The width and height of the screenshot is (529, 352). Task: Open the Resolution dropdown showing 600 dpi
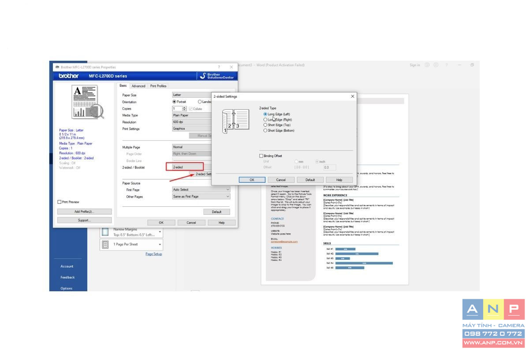coord(192,122)
